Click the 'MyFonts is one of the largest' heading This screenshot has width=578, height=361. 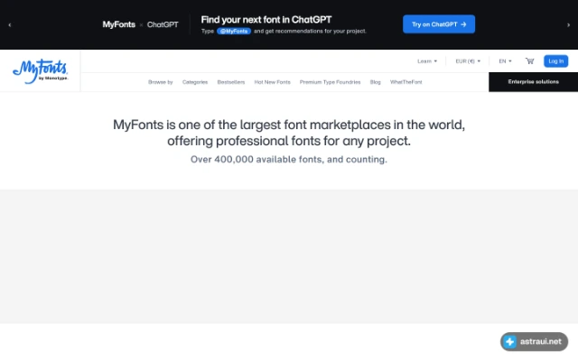coord(289,133)
